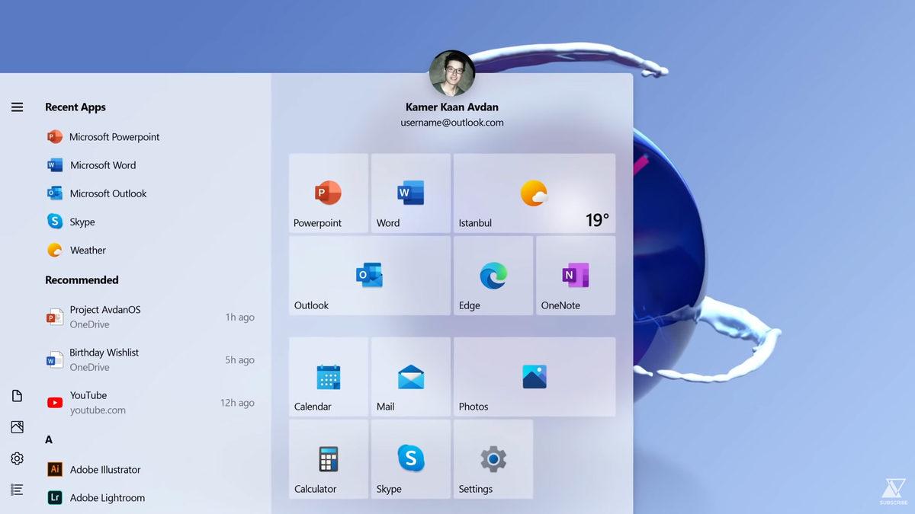This screenshot has height=514, width=915.
Task: Open the Settings tile
Action: (x=493, y=459)
